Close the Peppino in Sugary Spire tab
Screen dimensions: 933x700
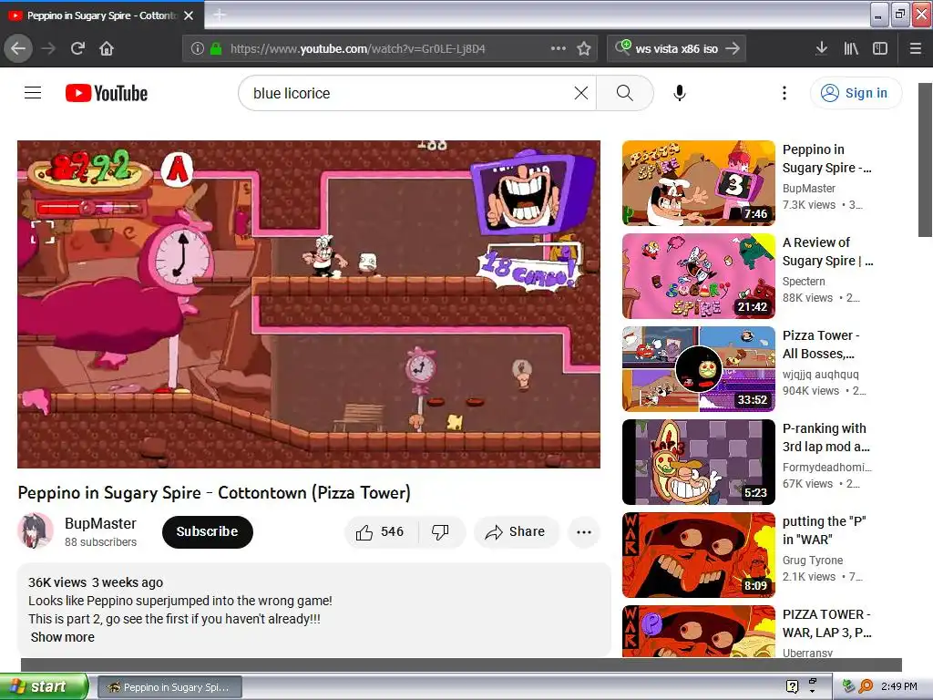click(x=189, y=15)
